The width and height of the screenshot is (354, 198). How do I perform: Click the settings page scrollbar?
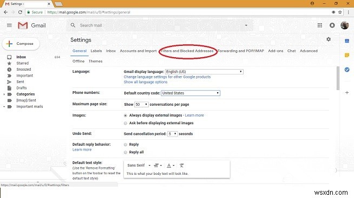click(x=338, y=78)
